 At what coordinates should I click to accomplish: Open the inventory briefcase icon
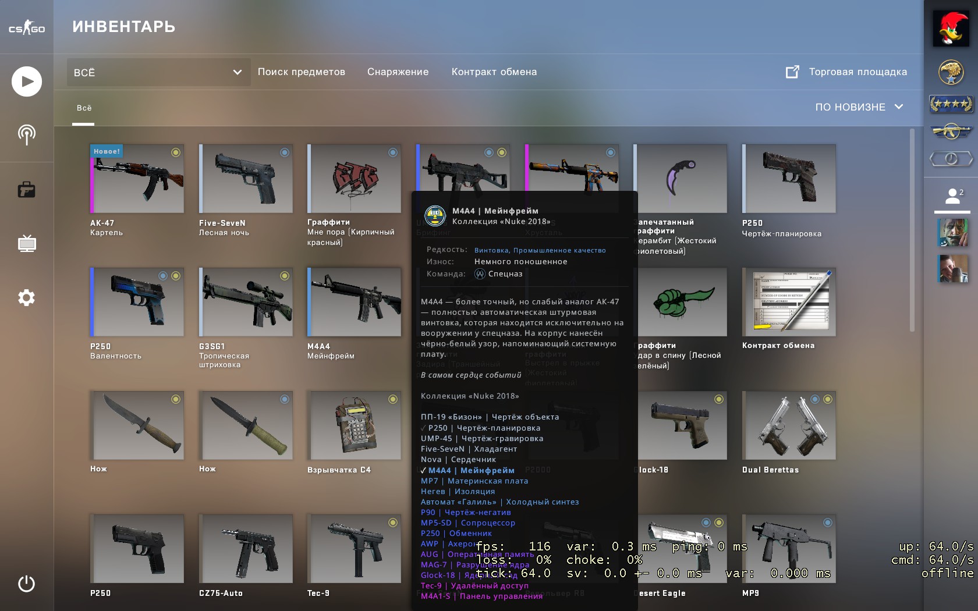coord(27,190)
